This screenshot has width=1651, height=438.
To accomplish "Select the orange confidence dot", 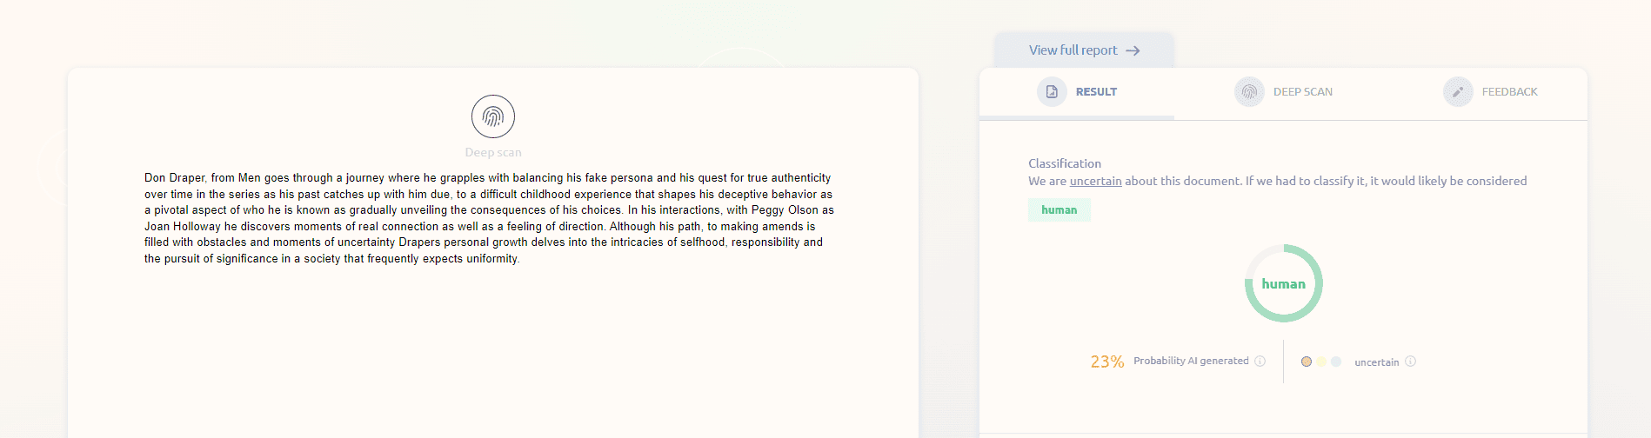I will (x=1307, y=362).
